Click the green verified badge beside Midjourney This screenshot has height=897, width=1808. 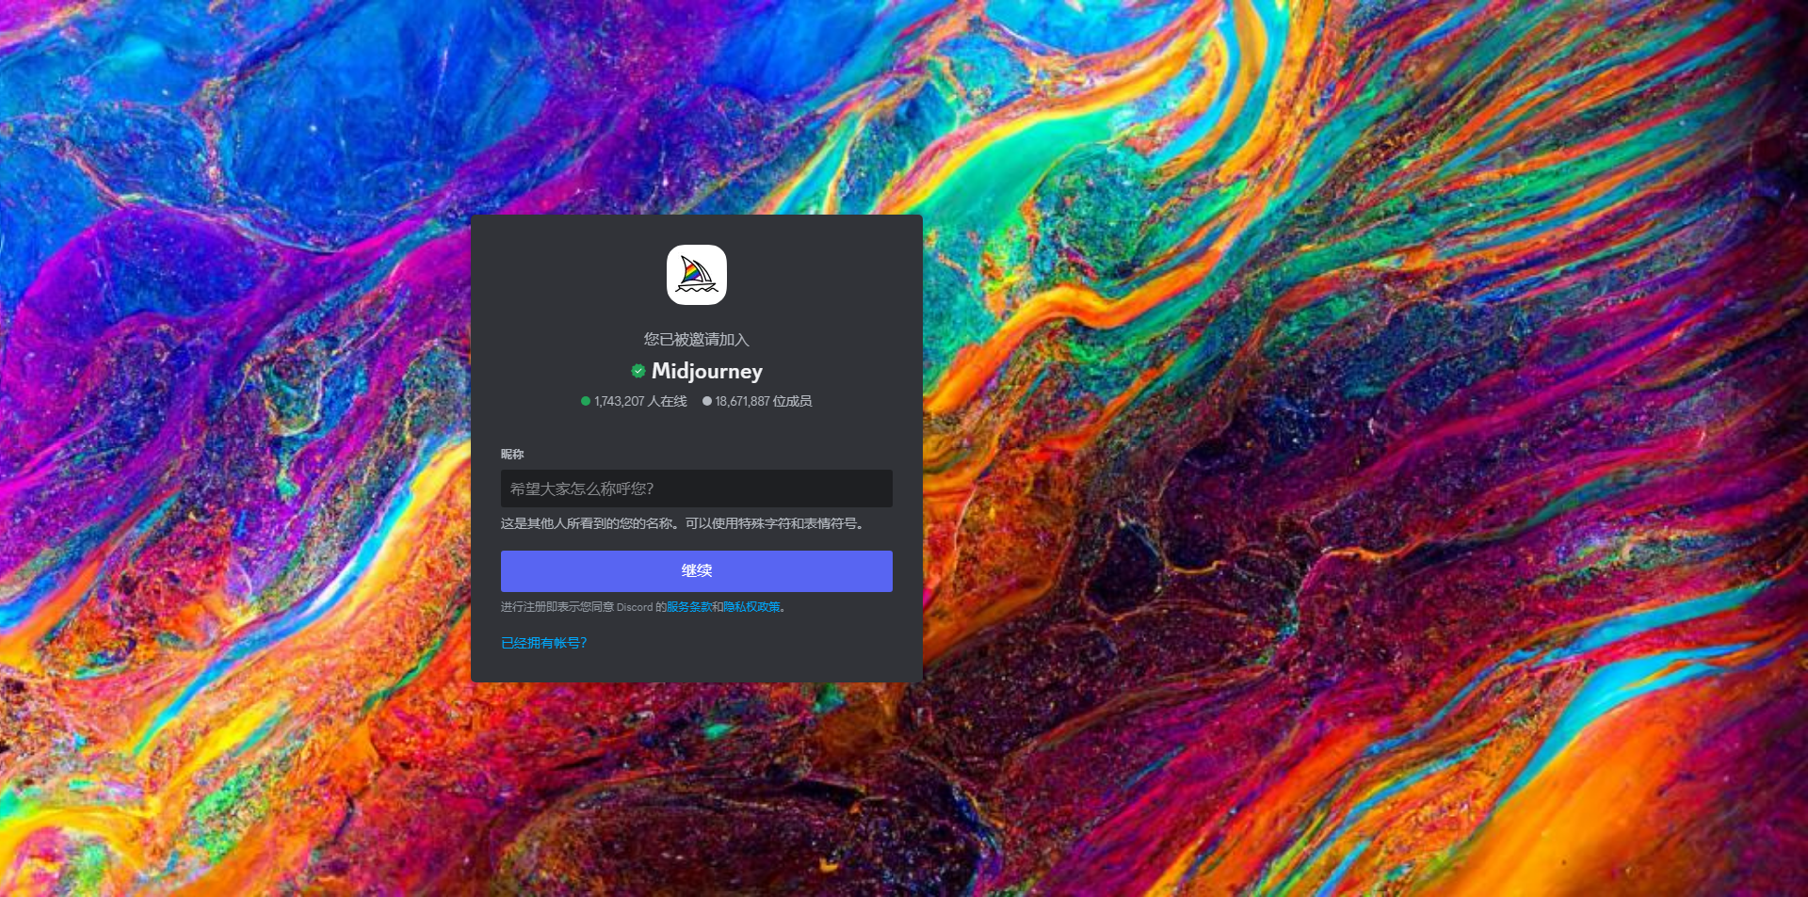638,371
